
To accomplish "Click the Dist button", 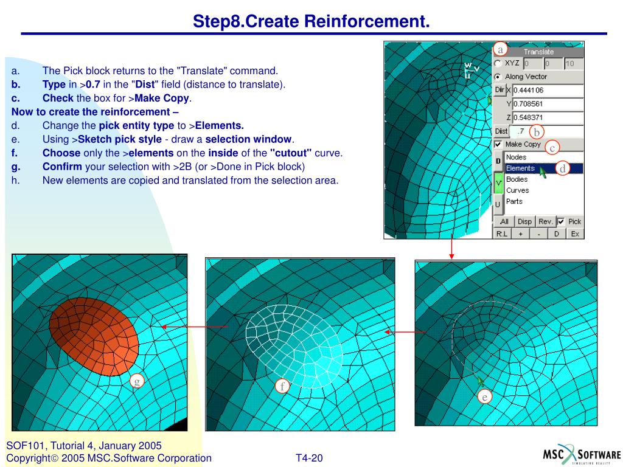I will point(501,131).
